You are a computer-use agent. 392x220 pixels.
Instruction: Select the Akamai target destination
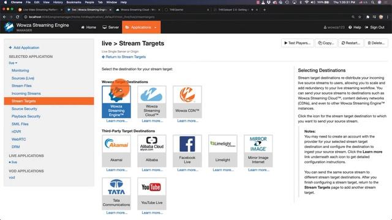(116, 151)
